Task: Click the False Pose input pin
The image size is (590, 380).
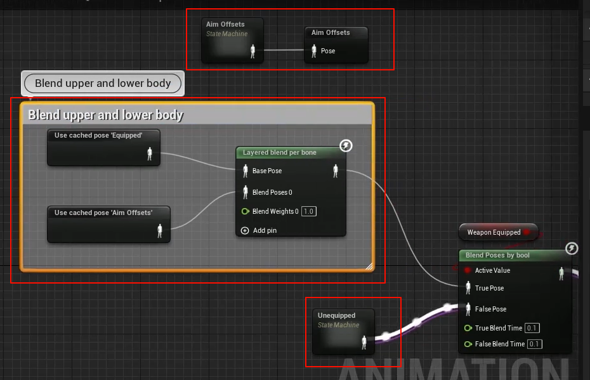Action: tap(468, 310)
